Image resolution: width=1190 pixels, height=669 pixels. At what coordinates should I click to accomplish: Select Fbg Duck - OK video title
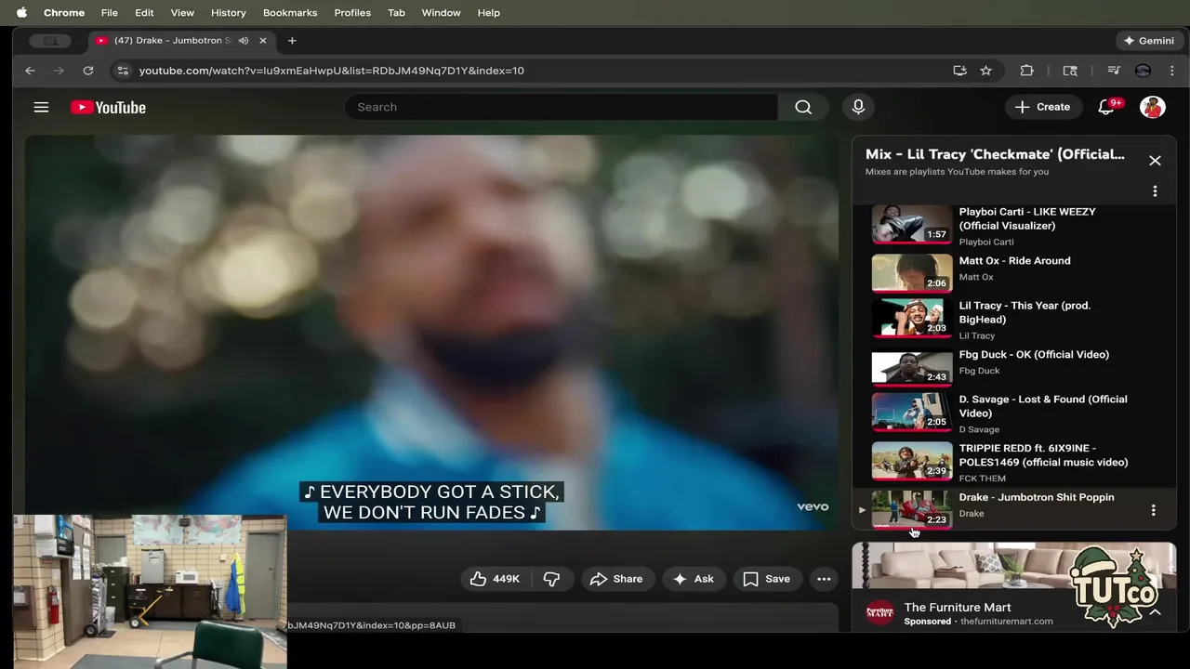(x=1034, y=354)
